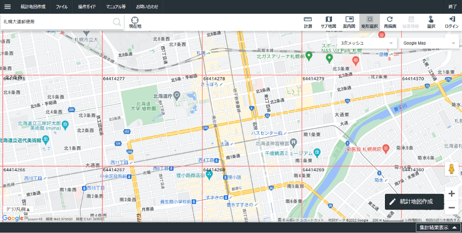Click mesh code label 64414268

coord(214,170)
